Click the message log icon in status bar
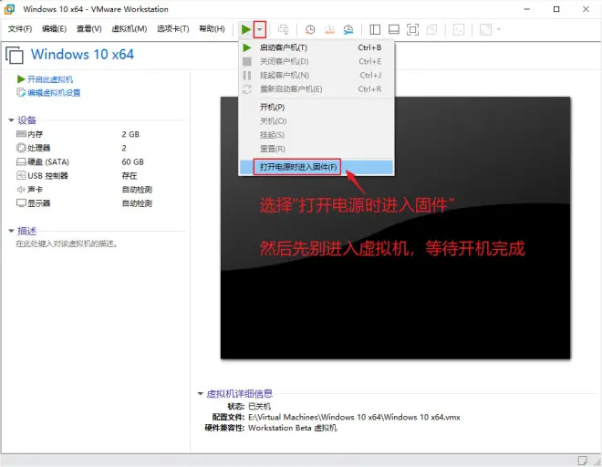 pos(583,460)
